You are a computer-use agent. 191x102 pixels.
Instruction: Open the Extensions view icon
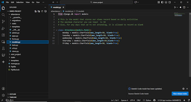pos(3,35)
